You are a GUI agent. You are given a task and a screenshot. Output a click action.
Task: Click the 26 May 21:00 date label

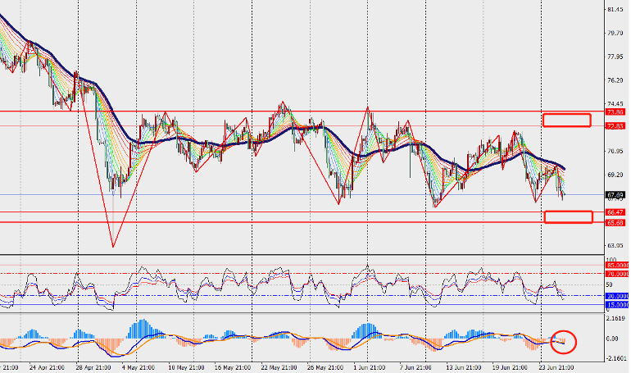(x=325, y=367)
